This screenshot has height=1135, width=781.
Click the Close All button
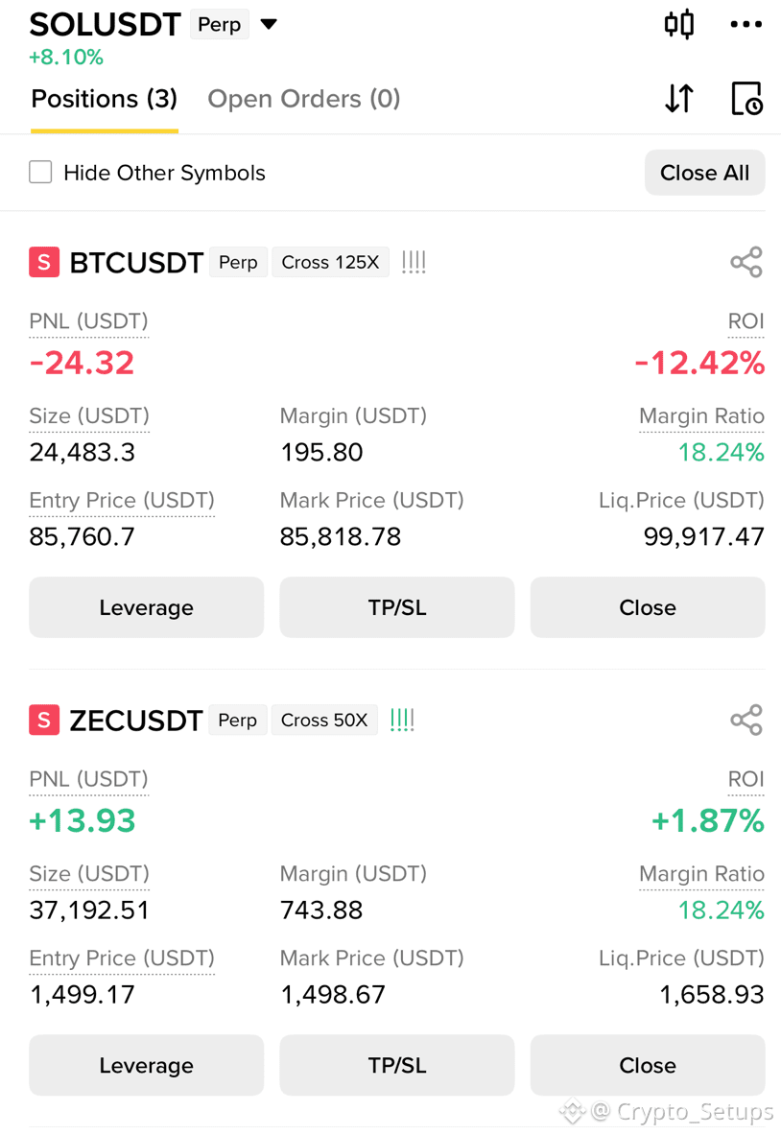705,173
